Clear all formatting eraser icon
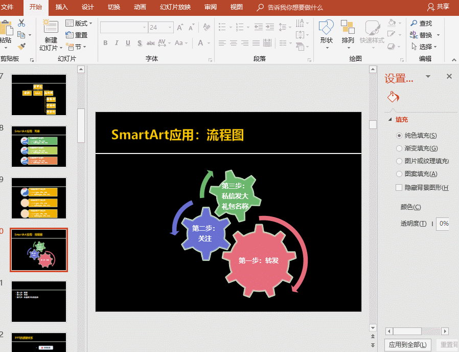 tap(206, 27)
